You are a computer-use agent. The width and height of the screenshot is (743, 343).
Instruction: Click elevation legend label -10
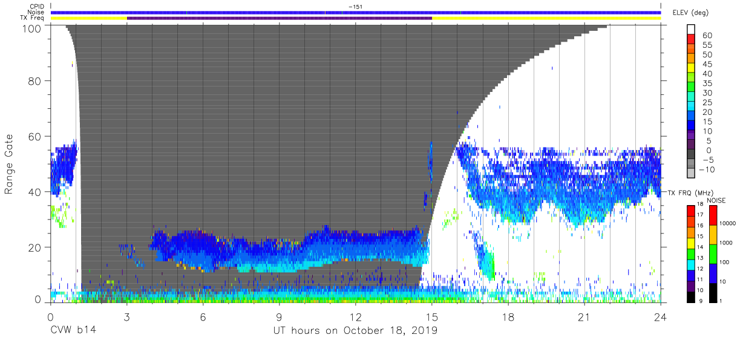click(708, 169)
